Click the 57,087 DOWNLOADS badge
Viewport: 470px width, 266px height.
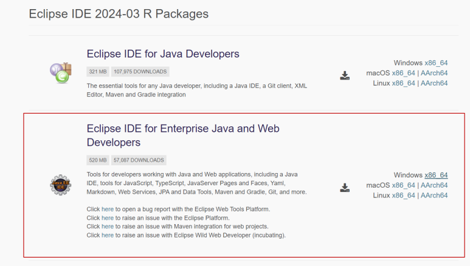(139, 160)
